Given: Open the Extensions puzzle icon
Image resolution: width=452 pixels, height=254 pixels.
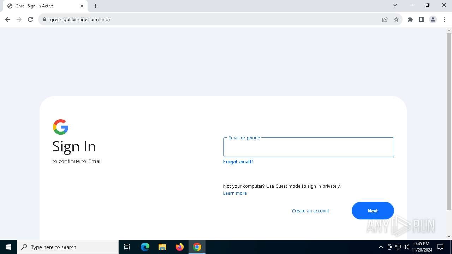Looking at the screenshot, I should 410,19.
